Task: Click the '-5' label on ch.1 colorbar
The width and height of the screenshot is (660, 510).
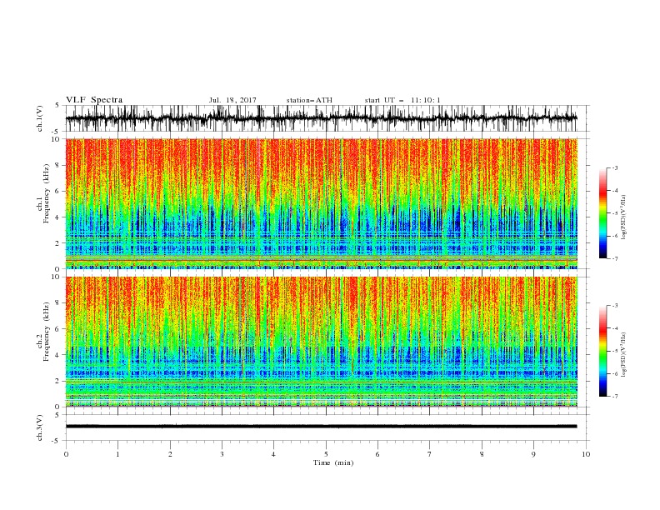Action: click(614, 213)
